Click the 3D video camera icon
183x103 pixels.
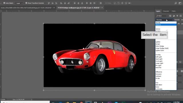pos(130,3)
